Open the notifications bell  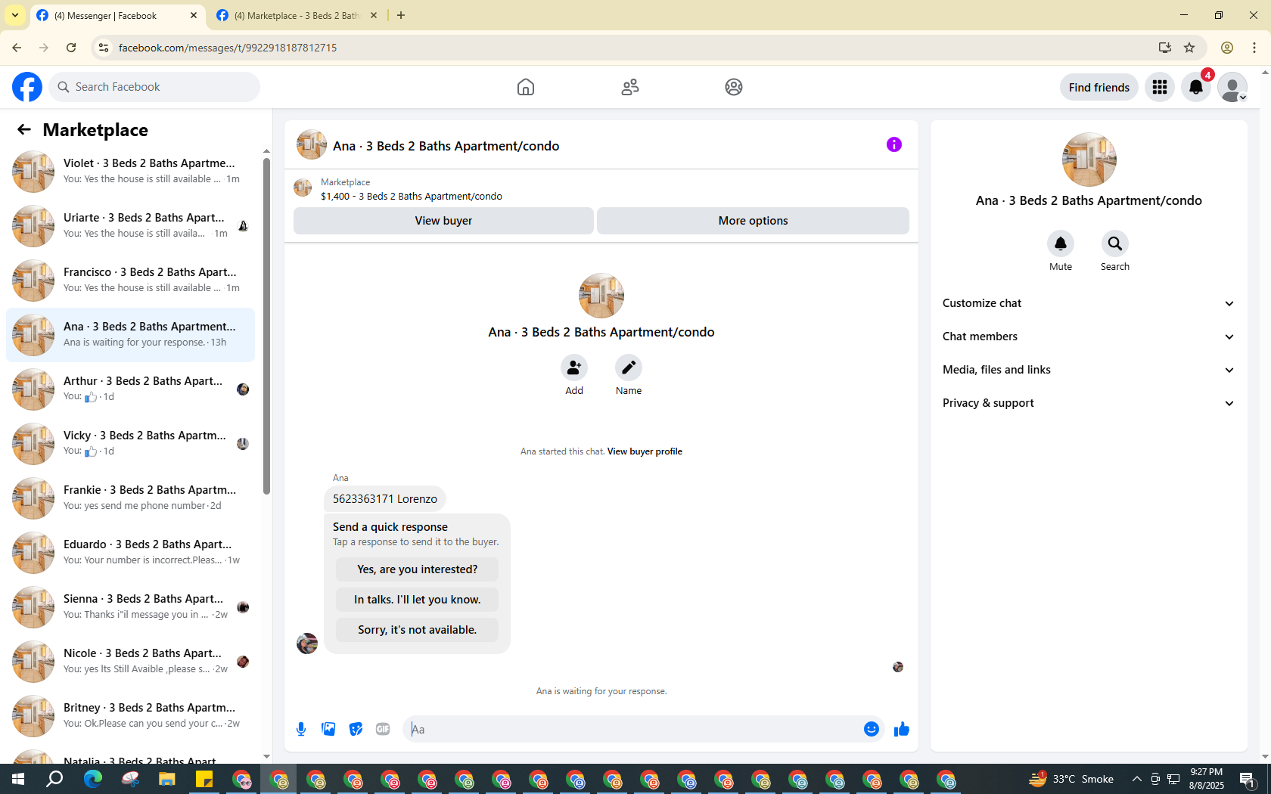pos(1196,87)
